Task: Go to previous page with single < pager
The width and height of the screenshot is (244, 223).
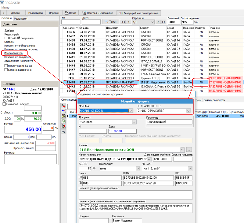Action: [128, 22]
